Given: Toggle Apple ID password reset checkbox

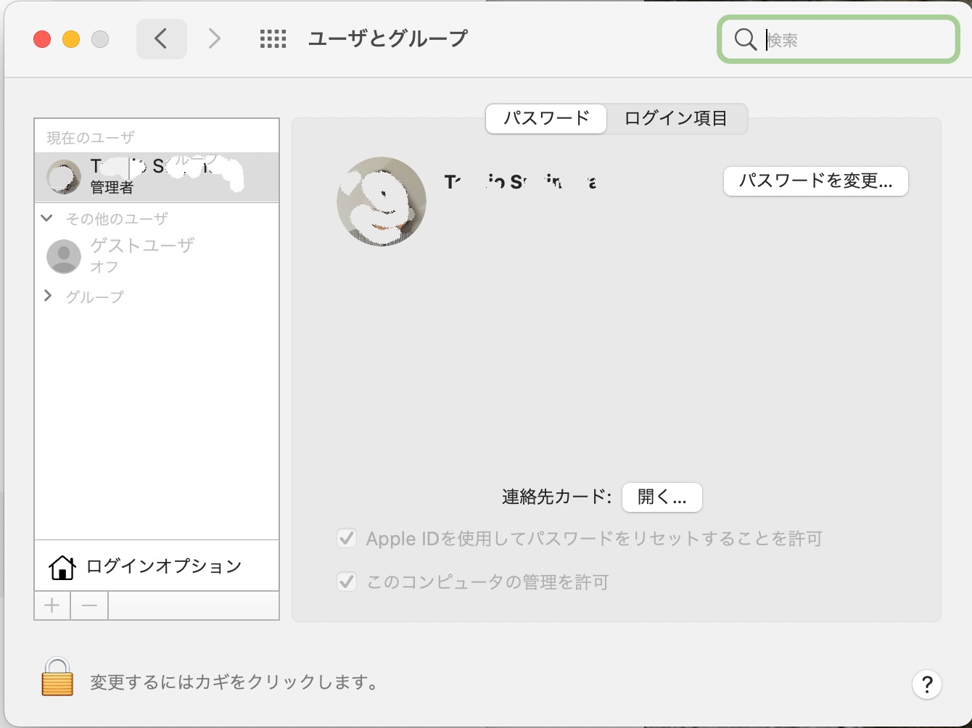Looking at the screenshot, I should coord(347,538).
